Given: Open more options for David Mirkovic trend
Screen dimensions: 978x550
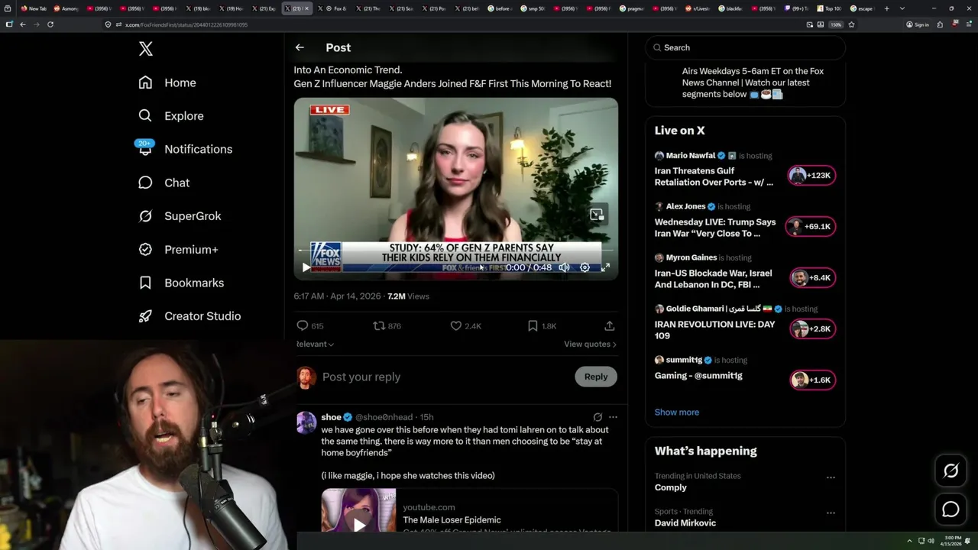Looking at the screenshot, I should click(831, 513).
